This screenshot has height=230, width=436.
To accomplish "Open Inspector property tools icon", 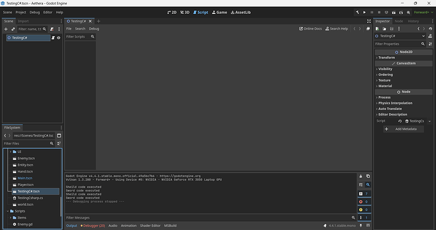I will point(430,44).
